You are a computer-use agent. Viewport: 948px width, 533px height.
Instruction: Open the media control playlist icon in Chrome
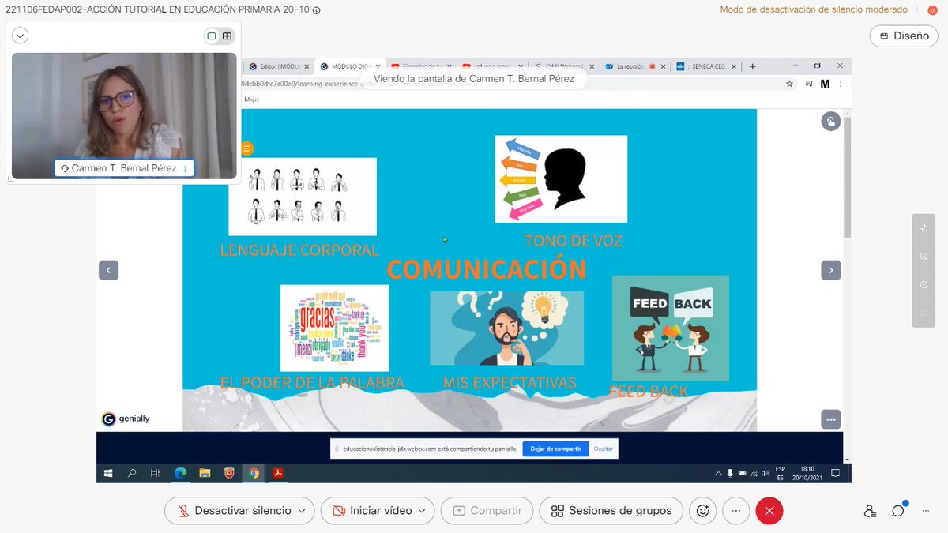[x=808, y=83]
